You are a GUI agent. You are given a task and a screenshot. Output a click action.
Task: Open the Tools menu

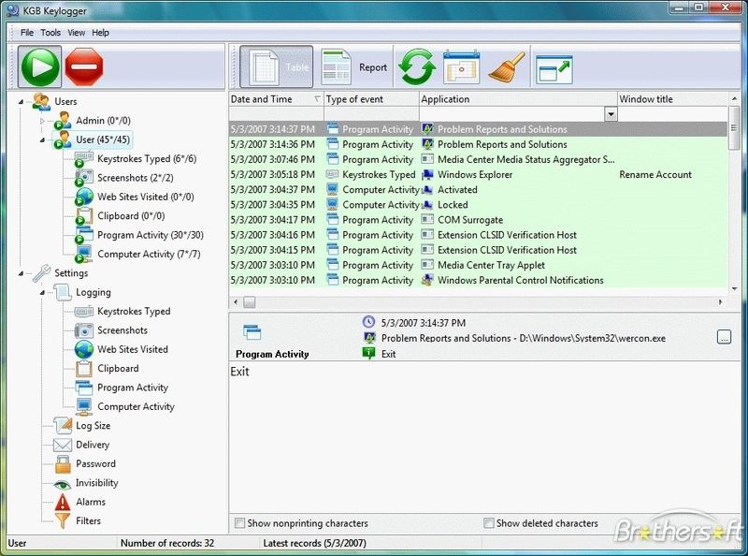coord(50,33)
